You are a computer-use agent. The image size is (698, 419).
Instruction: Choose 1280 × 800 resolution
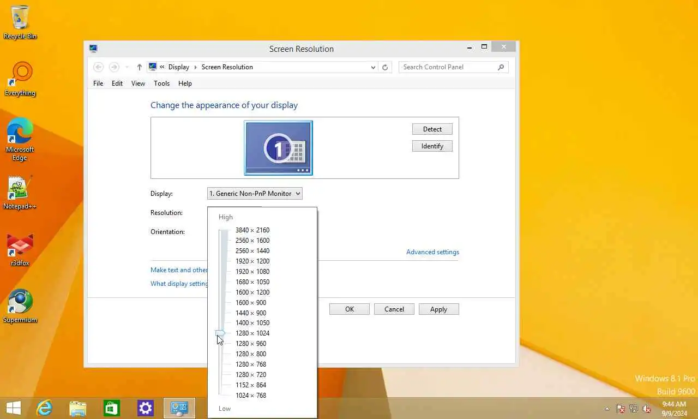point(251,354)
